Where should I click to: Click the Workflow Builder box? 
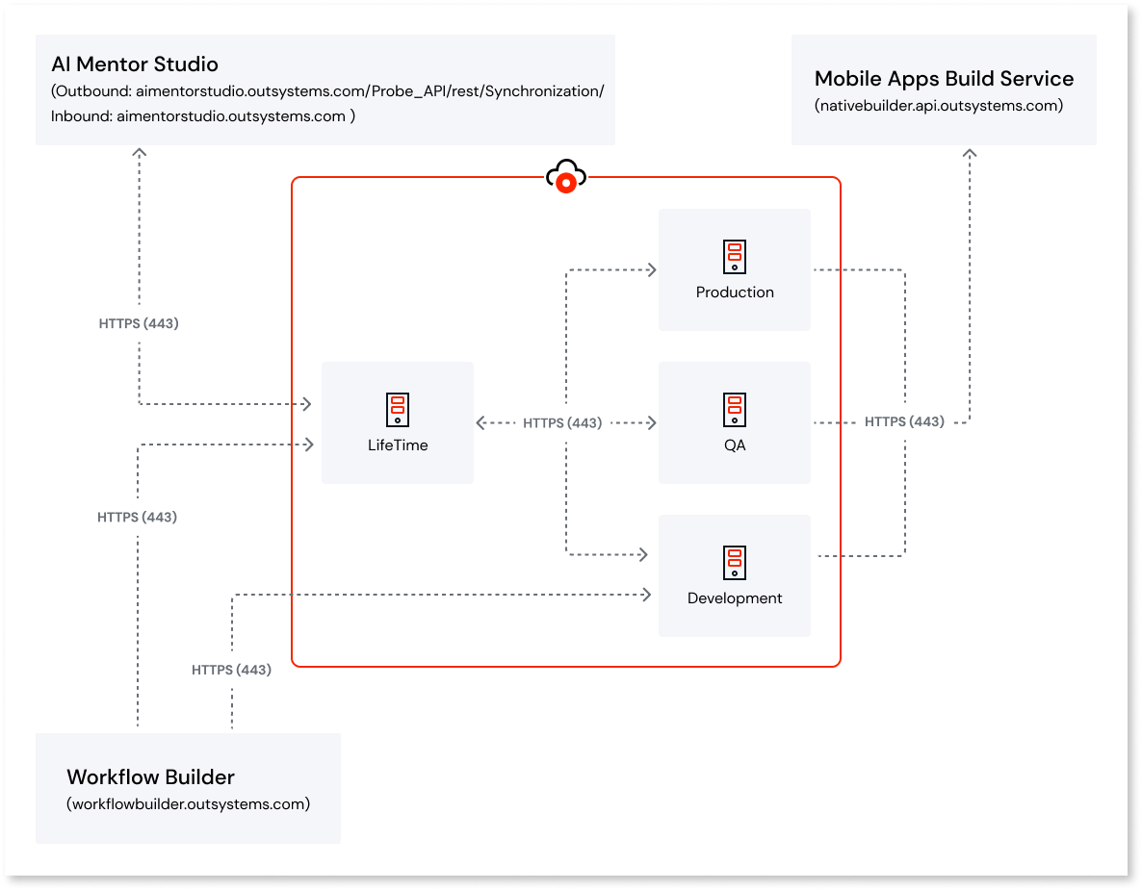point(187,787)
